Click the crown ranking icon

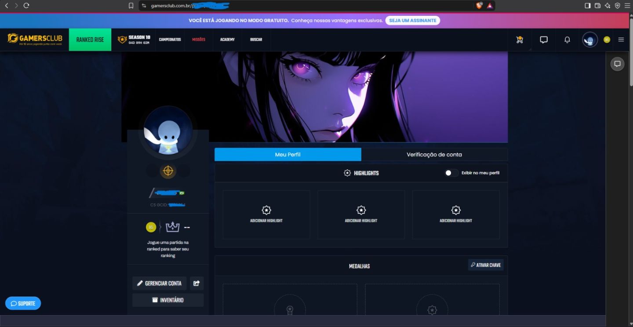pos(173,227)
